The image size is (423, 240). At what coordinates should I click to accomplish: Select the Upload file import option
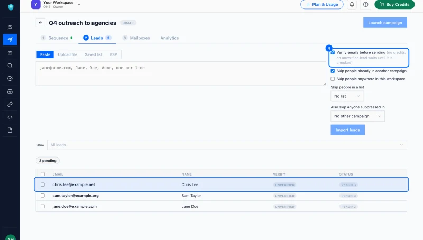(68, 54)
